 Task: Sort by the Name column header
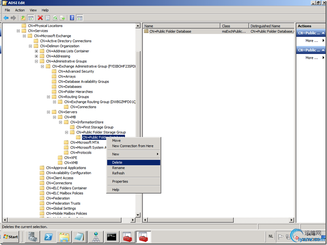[x=182, y=26]
